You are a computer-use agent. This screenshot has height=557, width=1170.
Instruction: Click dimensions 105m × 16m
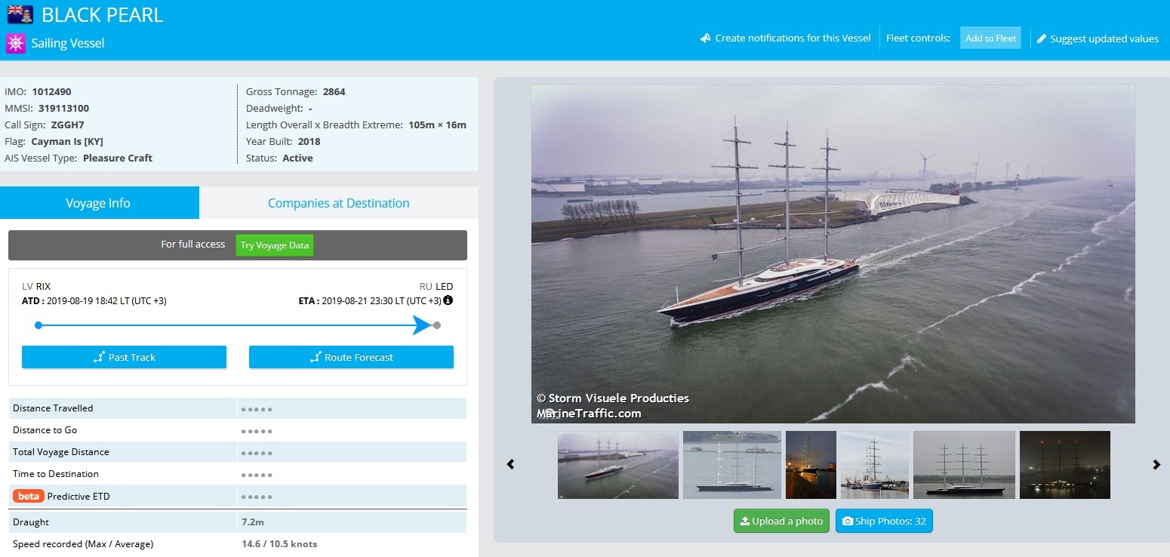[x=437, y=125]
